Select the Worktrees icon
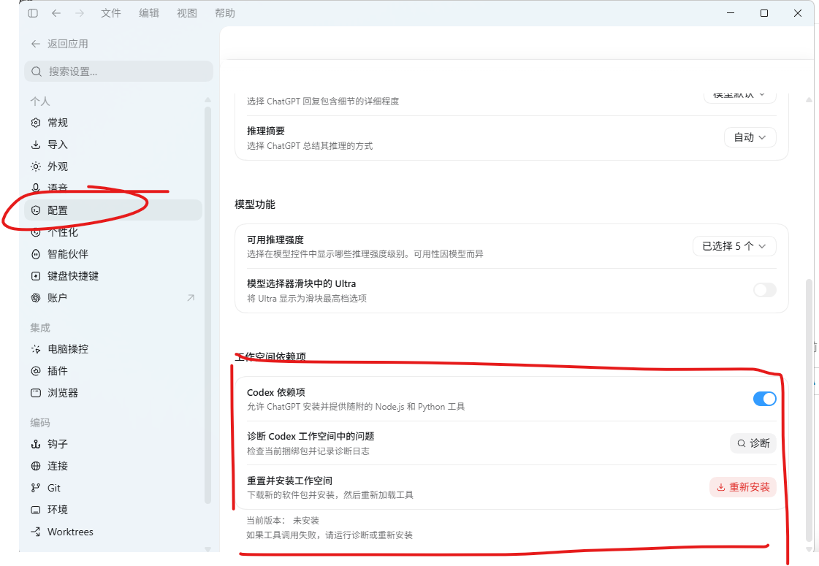The height and width of the screenshot is (566, 819). pos(36,532)
